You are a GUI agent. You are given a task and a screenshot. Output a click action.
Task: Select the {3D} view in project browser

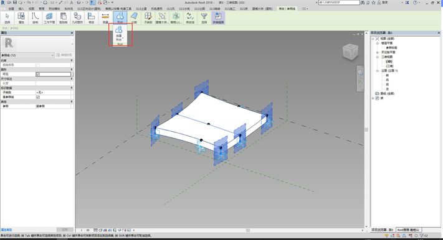pos(389,62)
